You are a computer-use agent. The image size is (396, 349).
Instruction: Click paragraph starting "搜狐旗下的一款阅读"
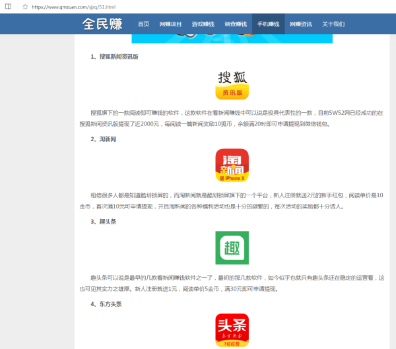point(232,119)
